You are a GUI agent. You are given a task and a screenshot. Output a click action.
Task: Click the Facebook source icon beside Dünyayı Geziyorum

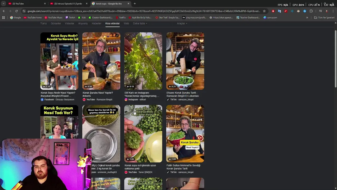42,99
